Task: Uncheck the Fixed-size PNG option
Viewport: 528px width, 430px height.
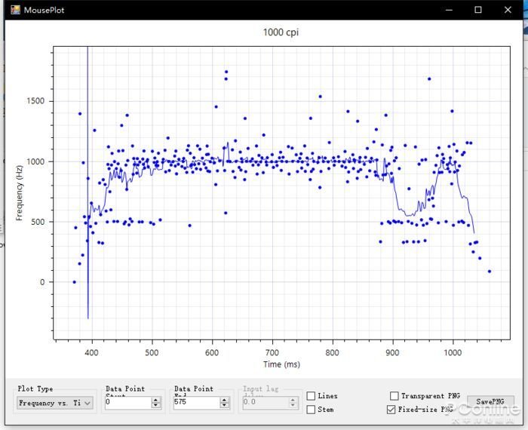Action: pyautogui.click(x=391, y=410)
